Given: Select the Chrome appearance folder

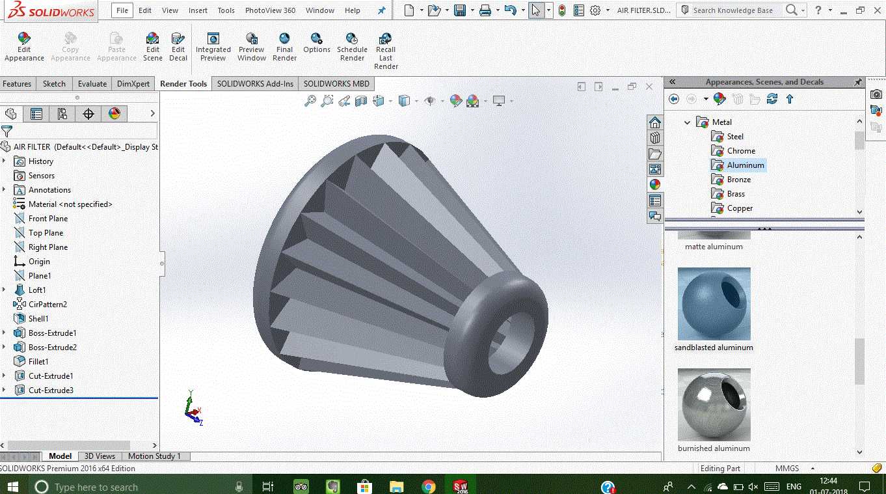Looking at the screenshot, I should click(x=741, y=150).
